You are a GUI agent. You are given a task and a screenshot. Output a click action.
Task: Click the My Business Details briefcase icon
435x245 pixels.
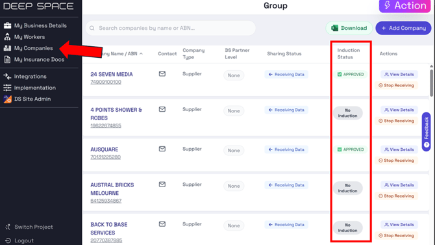8,25
